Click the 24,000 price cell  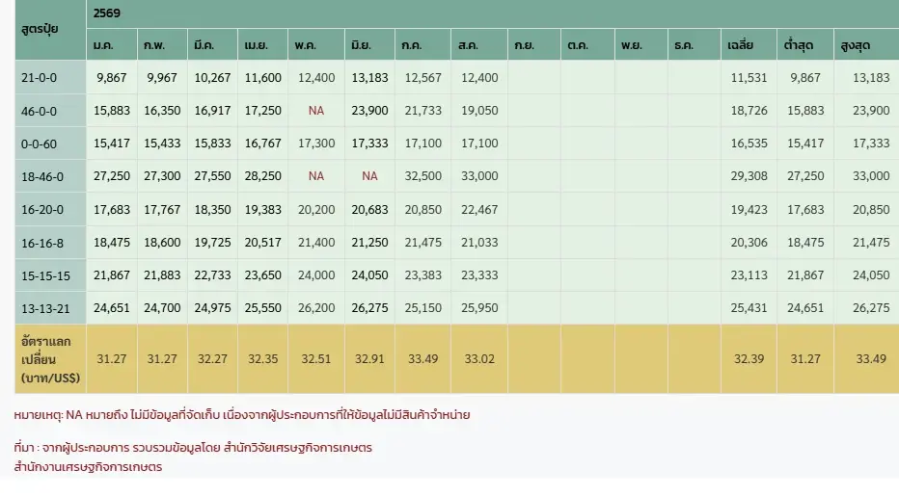(x=316, y=274)
